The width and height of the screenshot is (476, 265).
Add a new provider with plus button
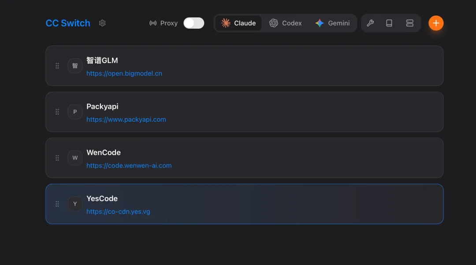[x=436, y=23]
